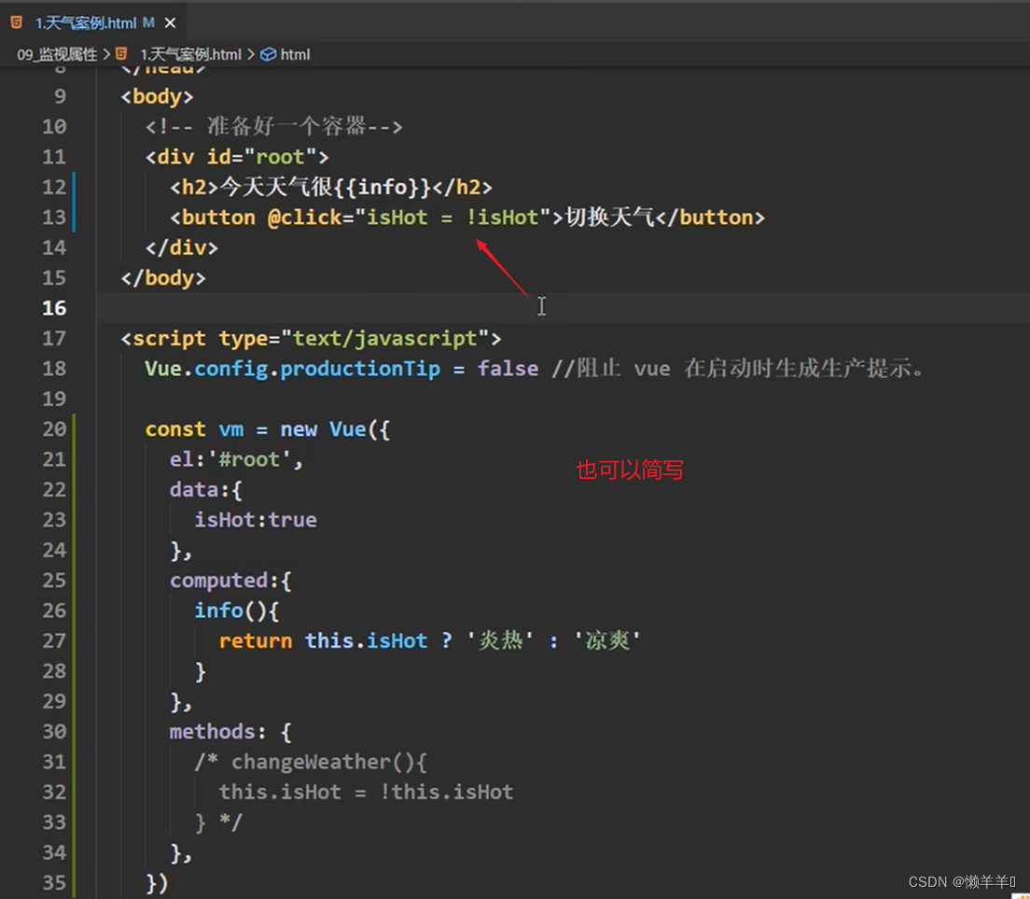Click the closing </body> tag
The width and height of the screenshot is (1030, 899).
[163, 278]
